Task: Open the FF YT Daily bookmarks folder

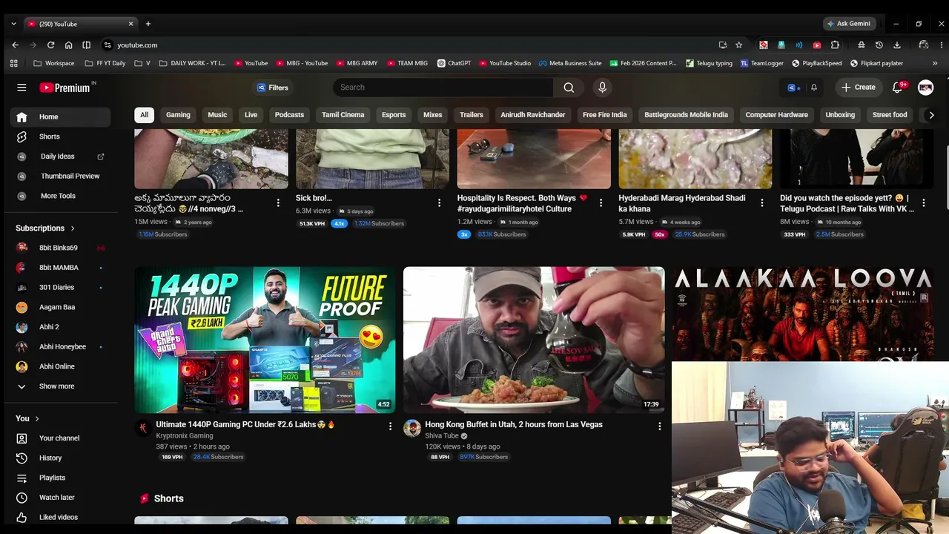Action: (105, 63)
